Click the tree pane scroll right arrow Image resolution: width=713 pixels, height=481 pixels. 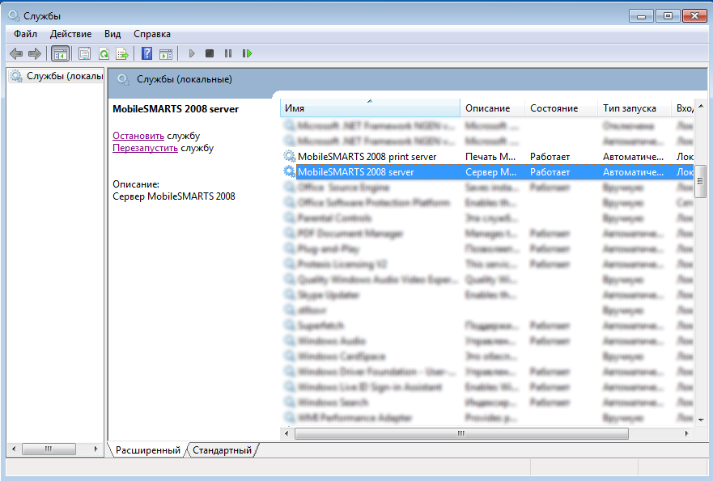95,449
